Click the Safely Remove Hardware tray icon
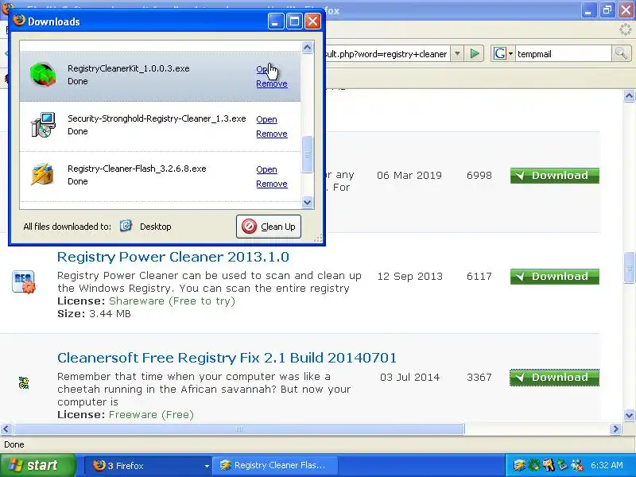This screenshot has width=636, height=477. [x=562, y=465]
